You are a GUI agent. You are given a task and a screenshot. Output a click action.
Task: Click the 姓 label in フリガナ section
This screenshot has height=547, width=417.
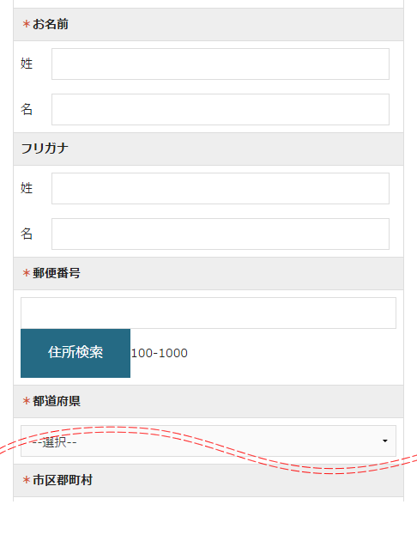[27, 188]
